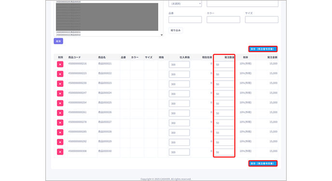Edit the 仕入単価 field for 商品000029
Image resolution: width=332 pixels, height=181 pixels.
(179, 142)
